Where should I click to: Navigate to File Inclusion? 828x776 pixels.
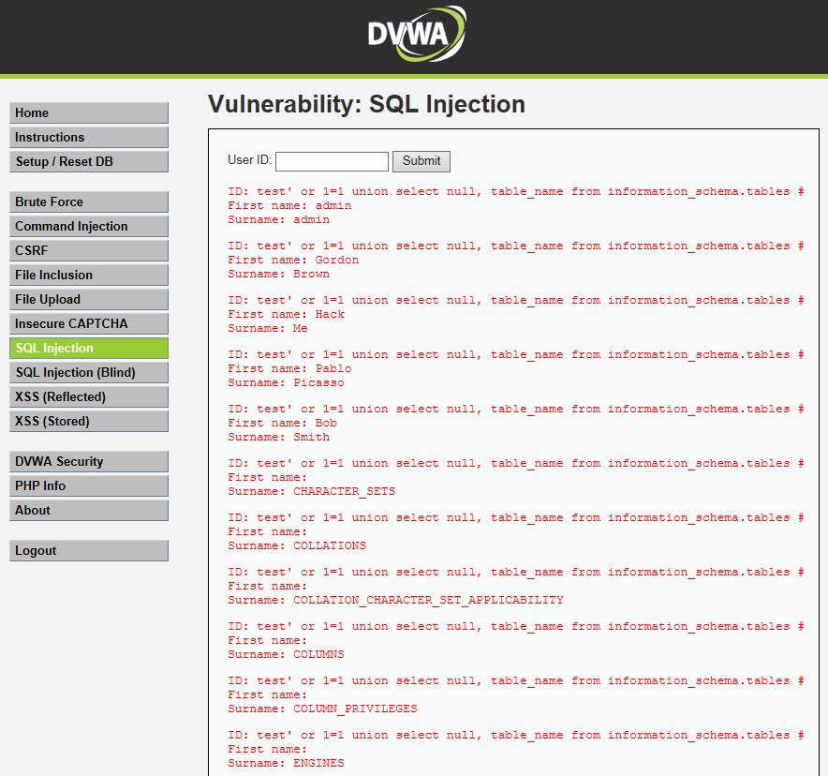89,275
